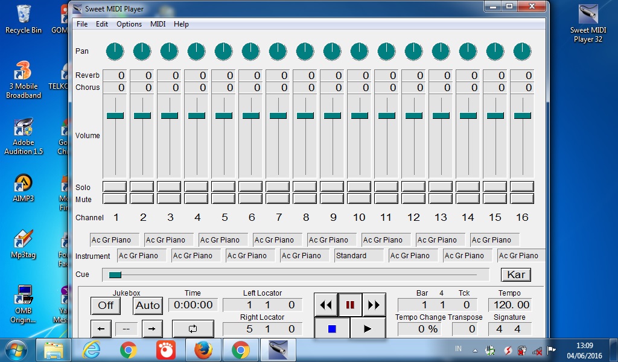Click the Pan knob for channel 16
The height and width of the screenshot is (362, 618).
522,52
